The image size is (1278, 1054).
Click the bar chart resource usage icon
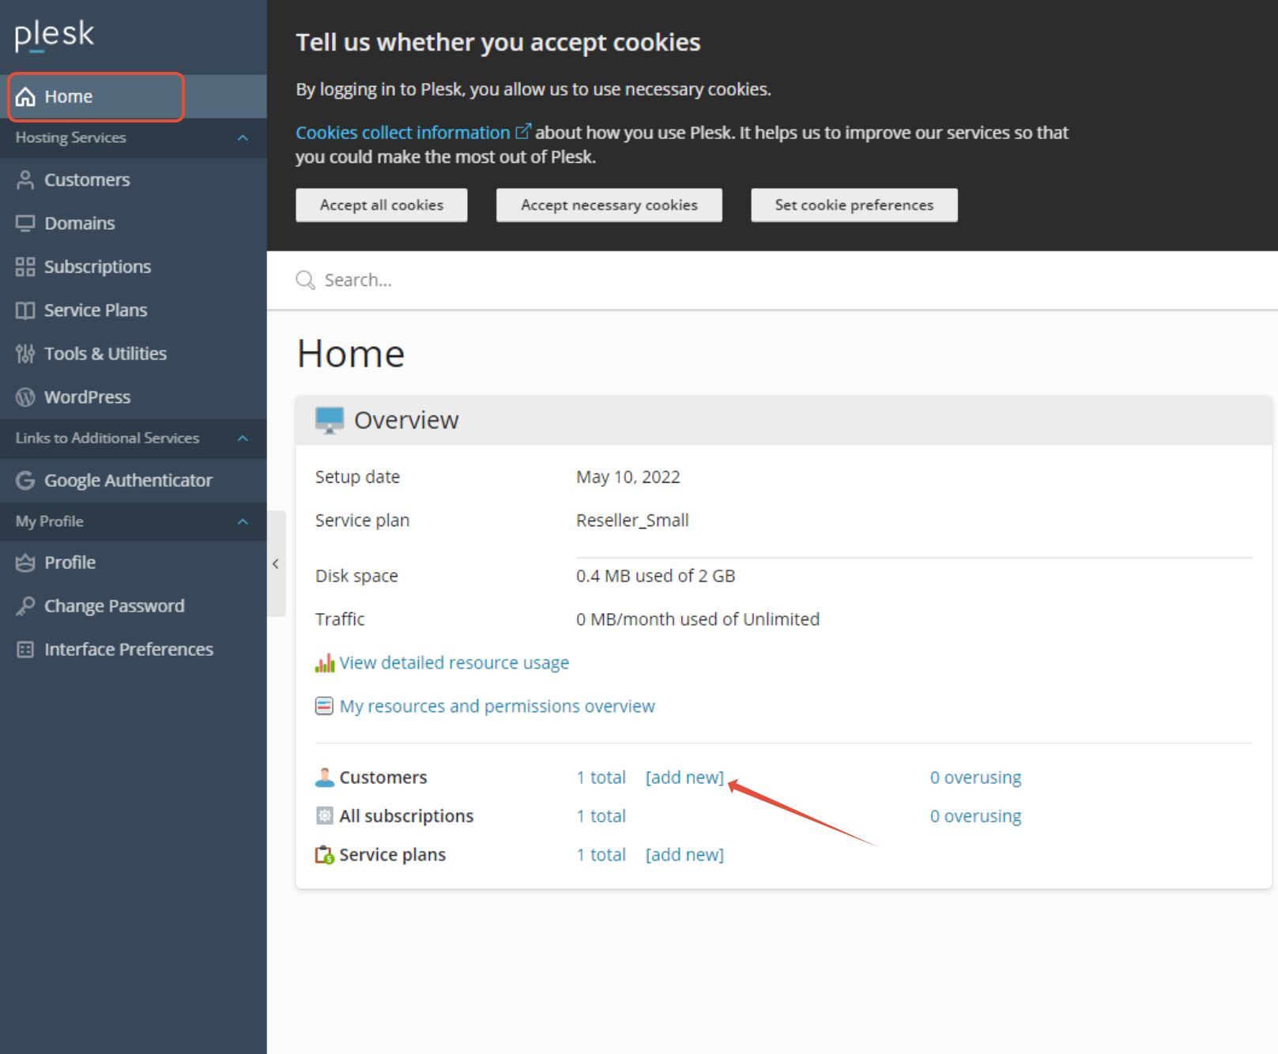click(x=325, y=663)
